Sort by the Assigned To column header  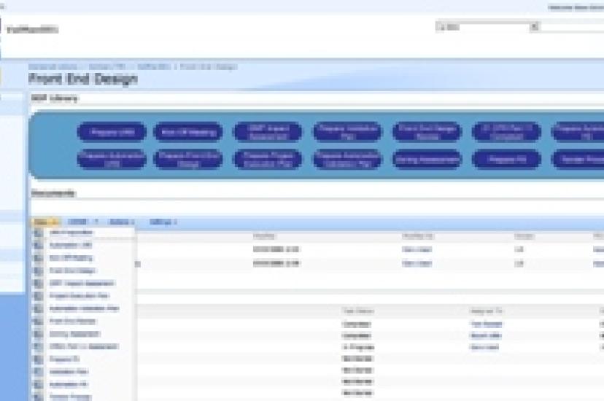click(x=486, y=311)
